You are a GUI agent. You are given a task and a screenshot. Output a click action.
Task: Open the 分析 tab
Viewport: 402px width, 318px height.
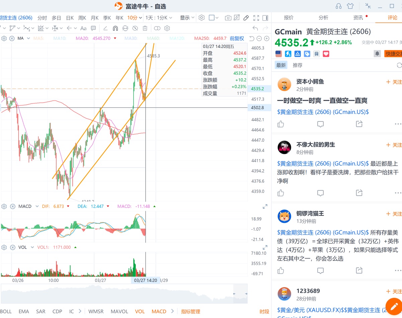(x=323, y=18)
